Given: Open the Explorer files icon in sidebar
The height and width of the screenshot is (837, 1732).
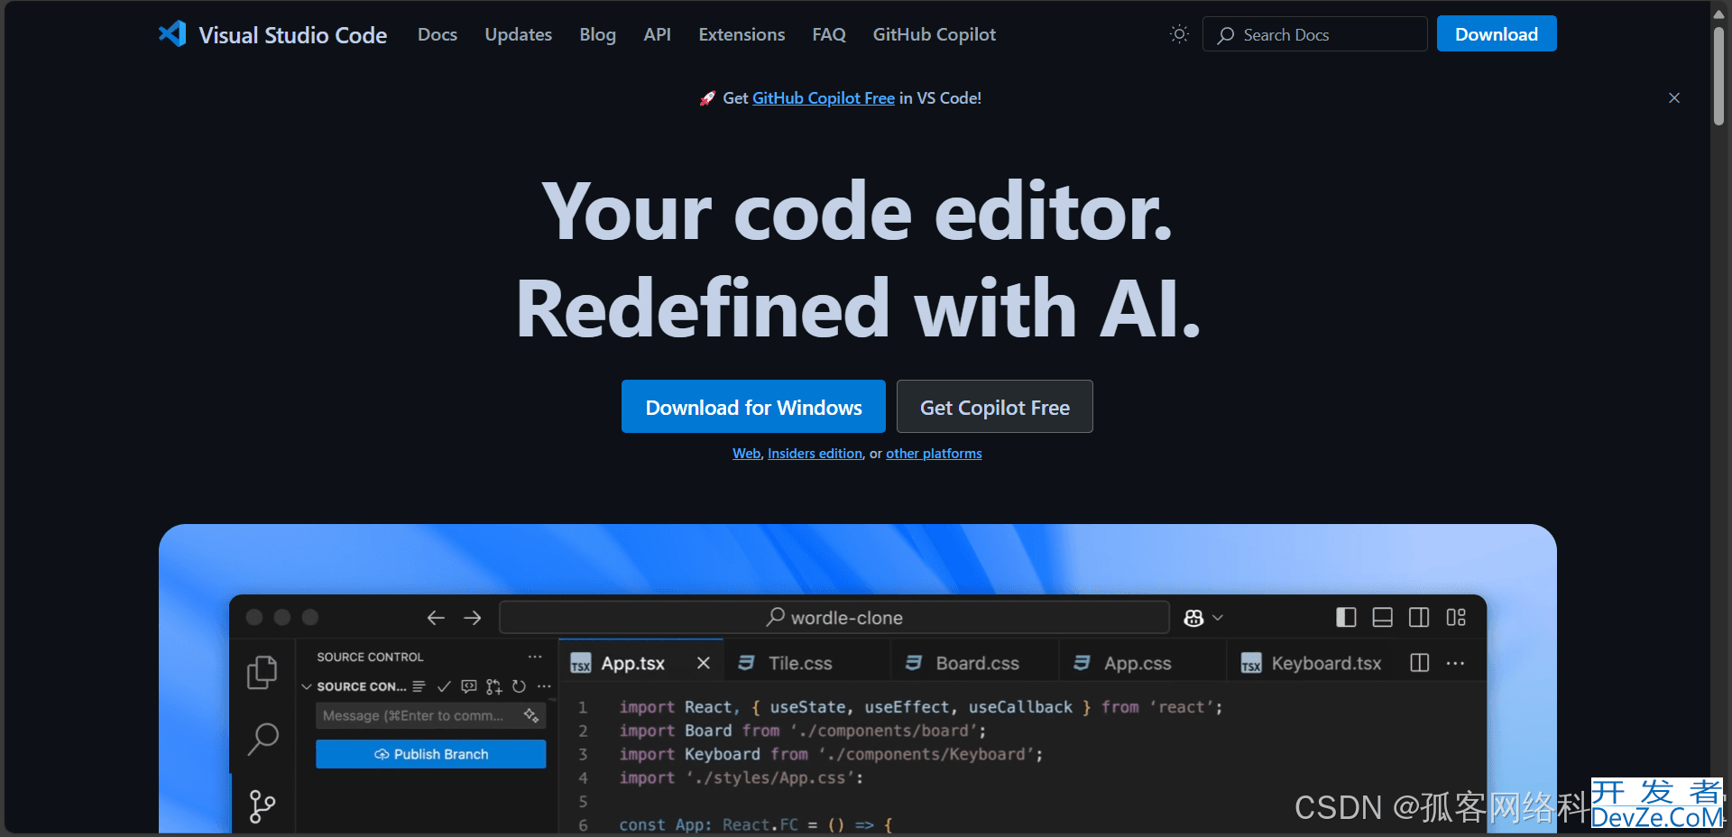Looking at the screenshot, I should pyautogui.click(x=262, y=672).
